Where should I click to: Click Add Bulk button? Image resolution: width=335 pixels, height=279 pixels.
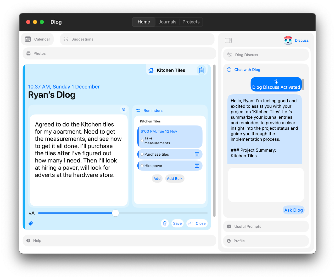(x=175, y=178)
